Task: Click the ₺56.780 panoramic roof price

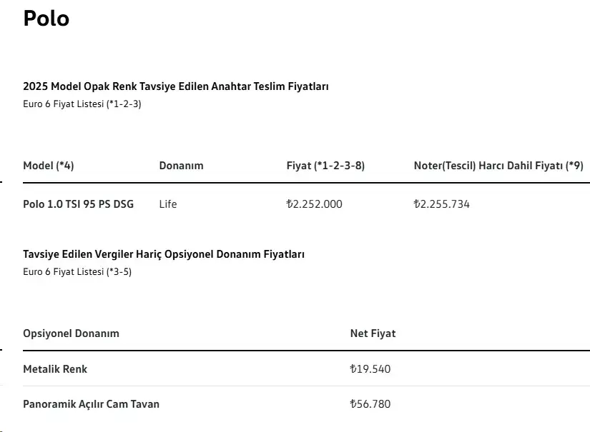Action: pyautogui.click(x=370, y=404)
